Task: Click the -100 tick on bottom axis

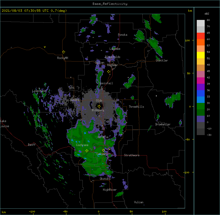Action: click(x=32, y=211)
